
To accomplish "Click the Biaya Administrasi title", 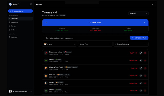I will 56,52.
